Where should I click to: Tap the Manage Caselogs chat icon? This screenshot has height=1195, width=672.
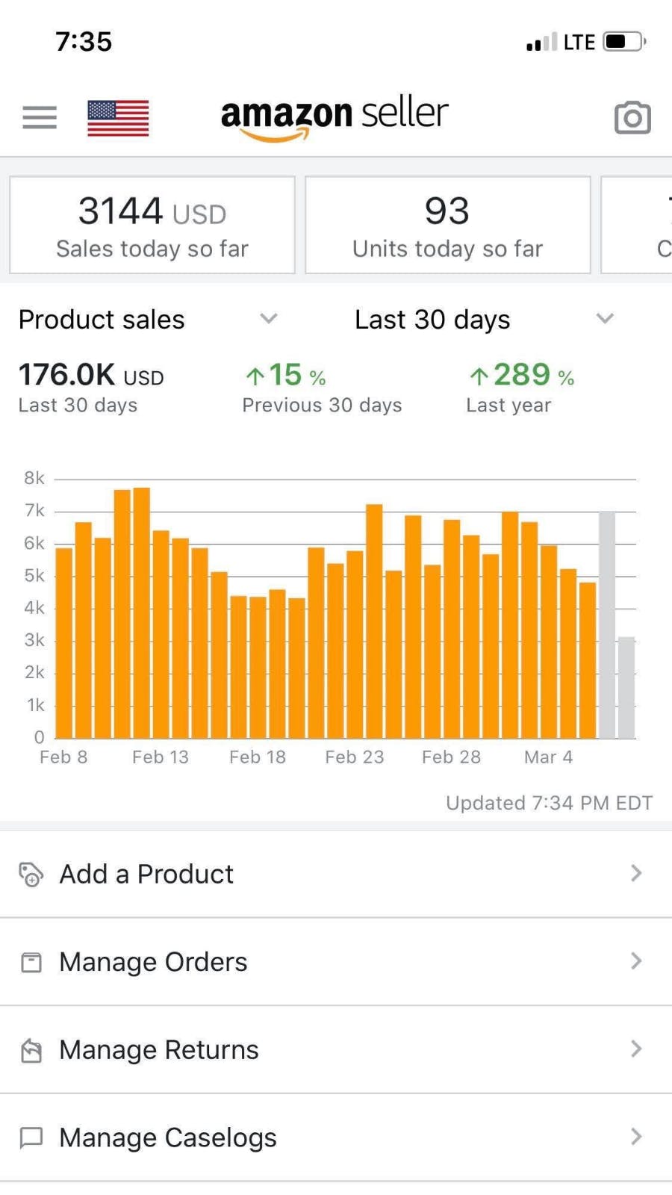pos(31,1137)
